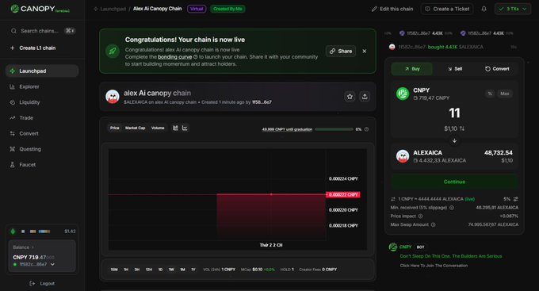The image size is (539, 291).
Task: Switch to the Convert tab in the trade panel
Action: point(497,69)
